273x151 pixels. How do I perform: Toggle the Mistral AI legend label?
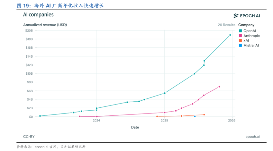[x=251, y=46]
